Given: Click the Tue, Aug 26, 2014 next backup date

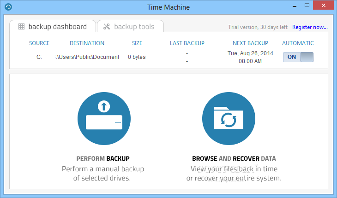Looking at the screenshot, I should [x=250, y=53].
